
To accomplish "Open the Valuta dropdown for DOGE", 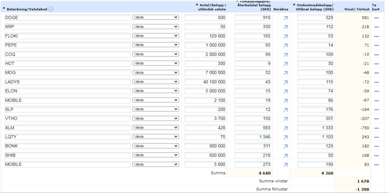I will 155,17.
